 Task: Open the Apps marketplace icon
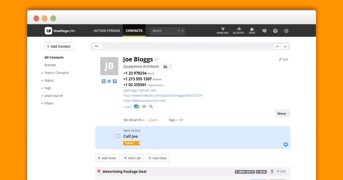pos(252,31)
